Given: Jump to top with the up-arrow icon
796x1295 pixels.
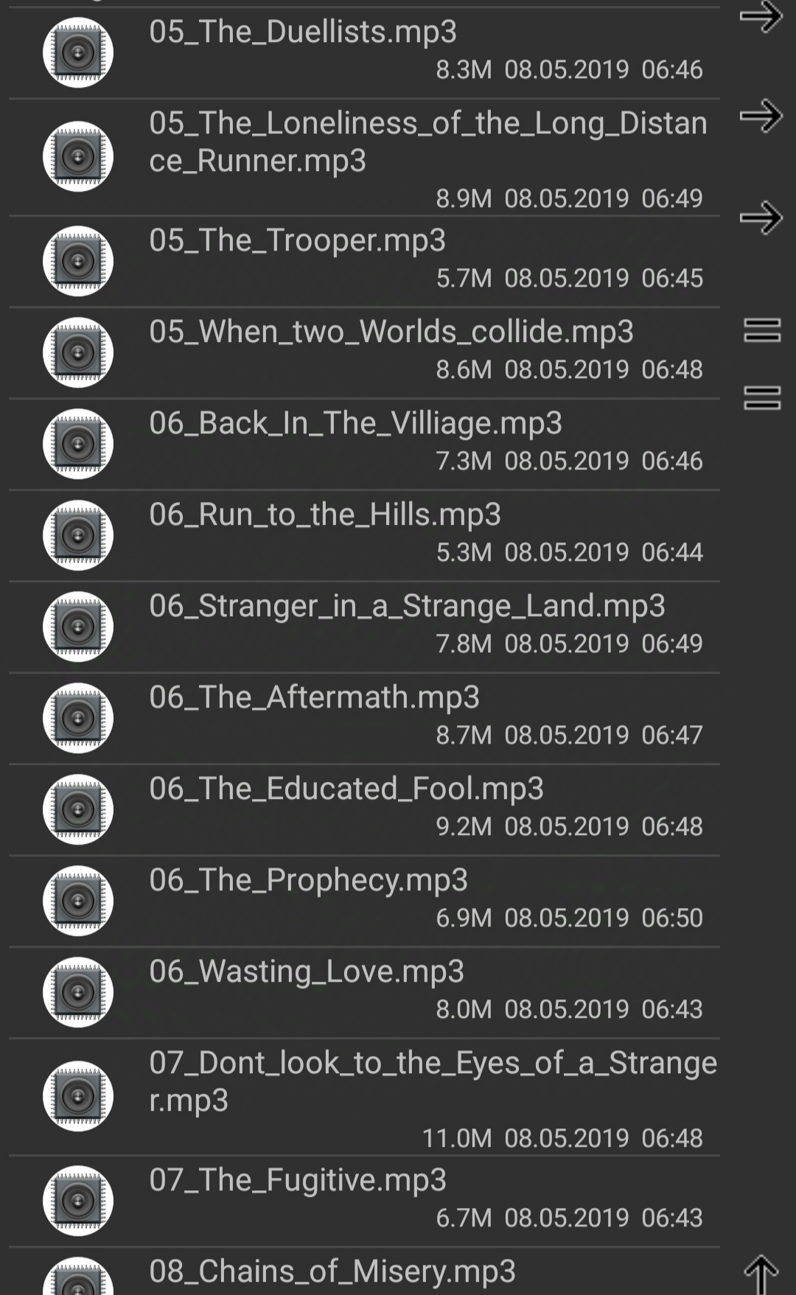Looking at the screenshot, I should (761, 1275).
